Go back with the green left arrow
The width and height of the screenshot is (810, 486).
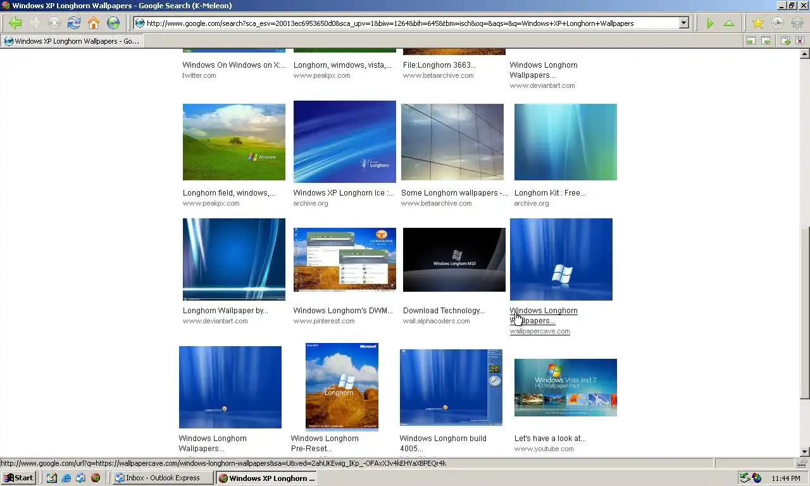15,23
